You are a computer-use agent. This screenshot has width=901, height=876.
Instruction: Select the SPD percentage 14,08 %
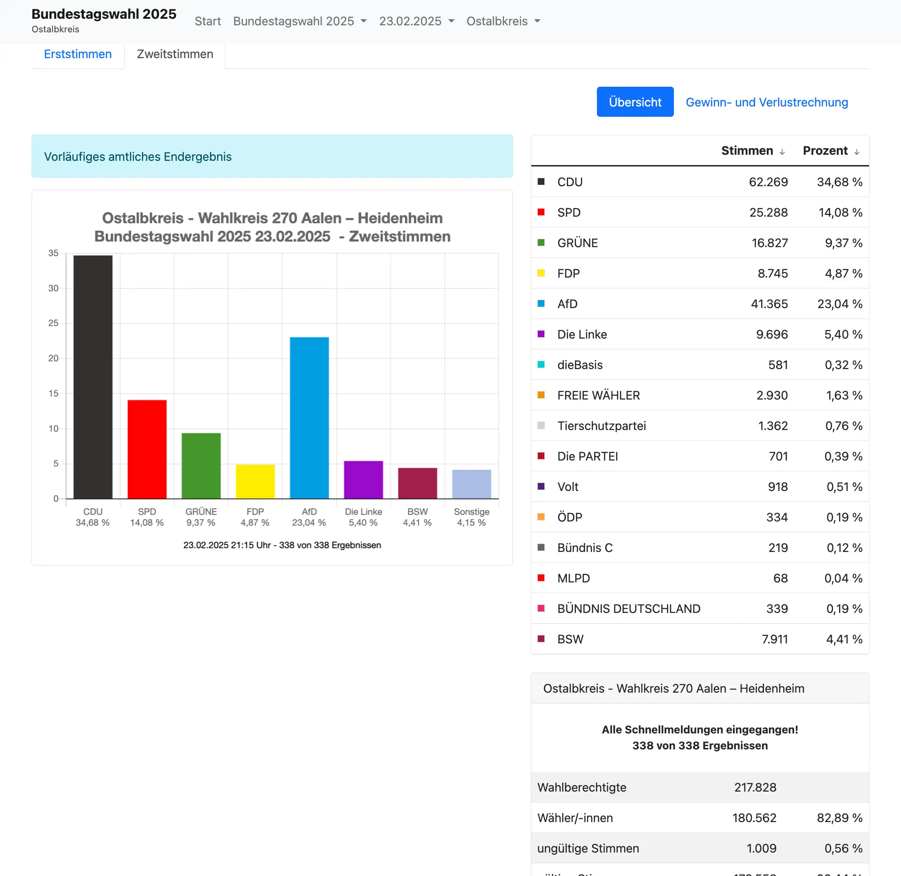[840, 212]
